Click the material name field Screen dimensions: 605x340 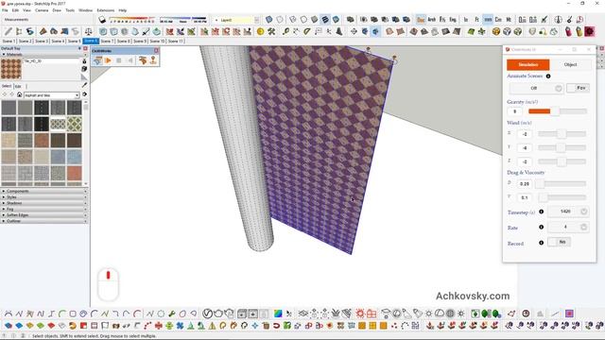pos(51,61)
